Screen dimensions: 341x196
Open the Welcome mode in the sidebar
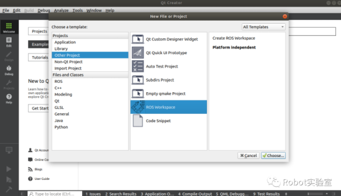[x=9, y=27]
